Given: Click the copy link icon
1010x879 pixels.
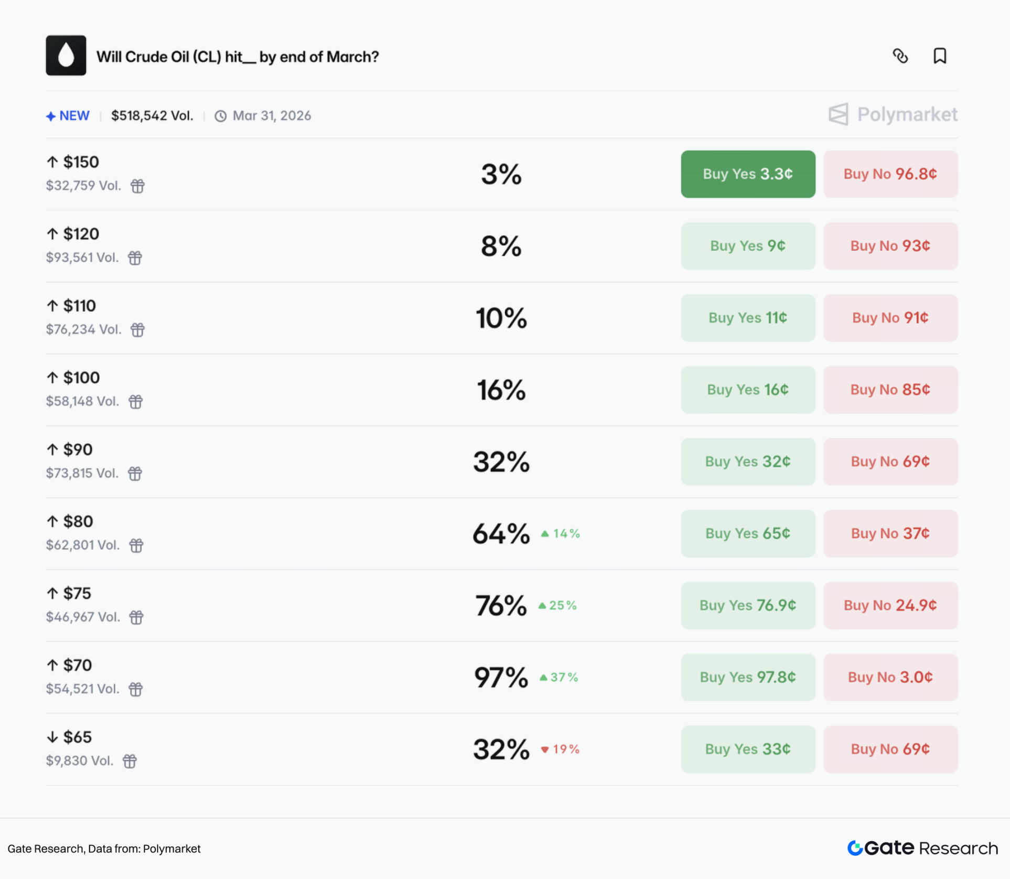Looking at the screenshot, I should click(900, 56).
